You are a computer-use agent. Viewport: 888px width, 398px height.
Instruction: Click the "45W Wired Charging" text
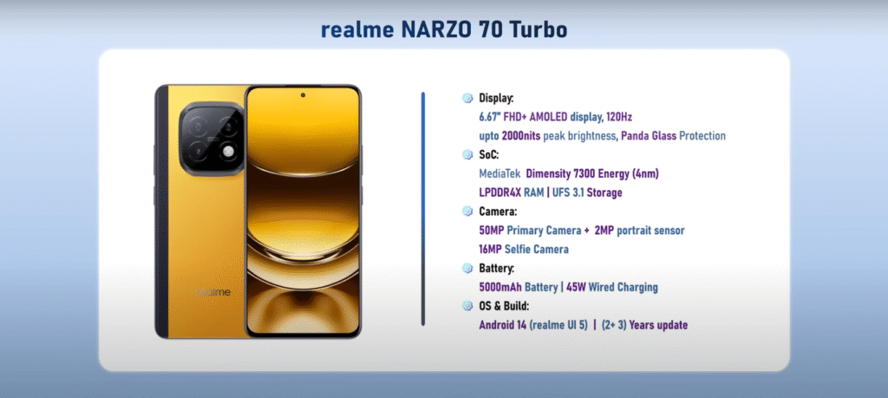(x=611, y=287)
